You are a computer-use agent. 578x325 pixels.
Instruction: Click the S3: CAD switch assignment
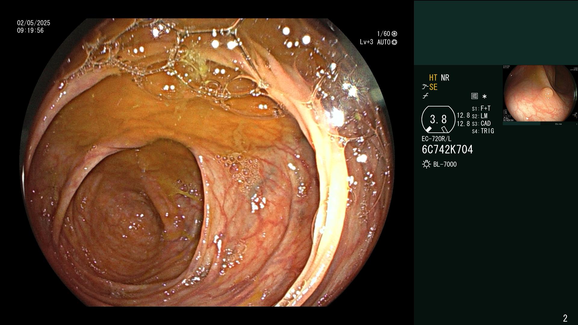point(481,123)
